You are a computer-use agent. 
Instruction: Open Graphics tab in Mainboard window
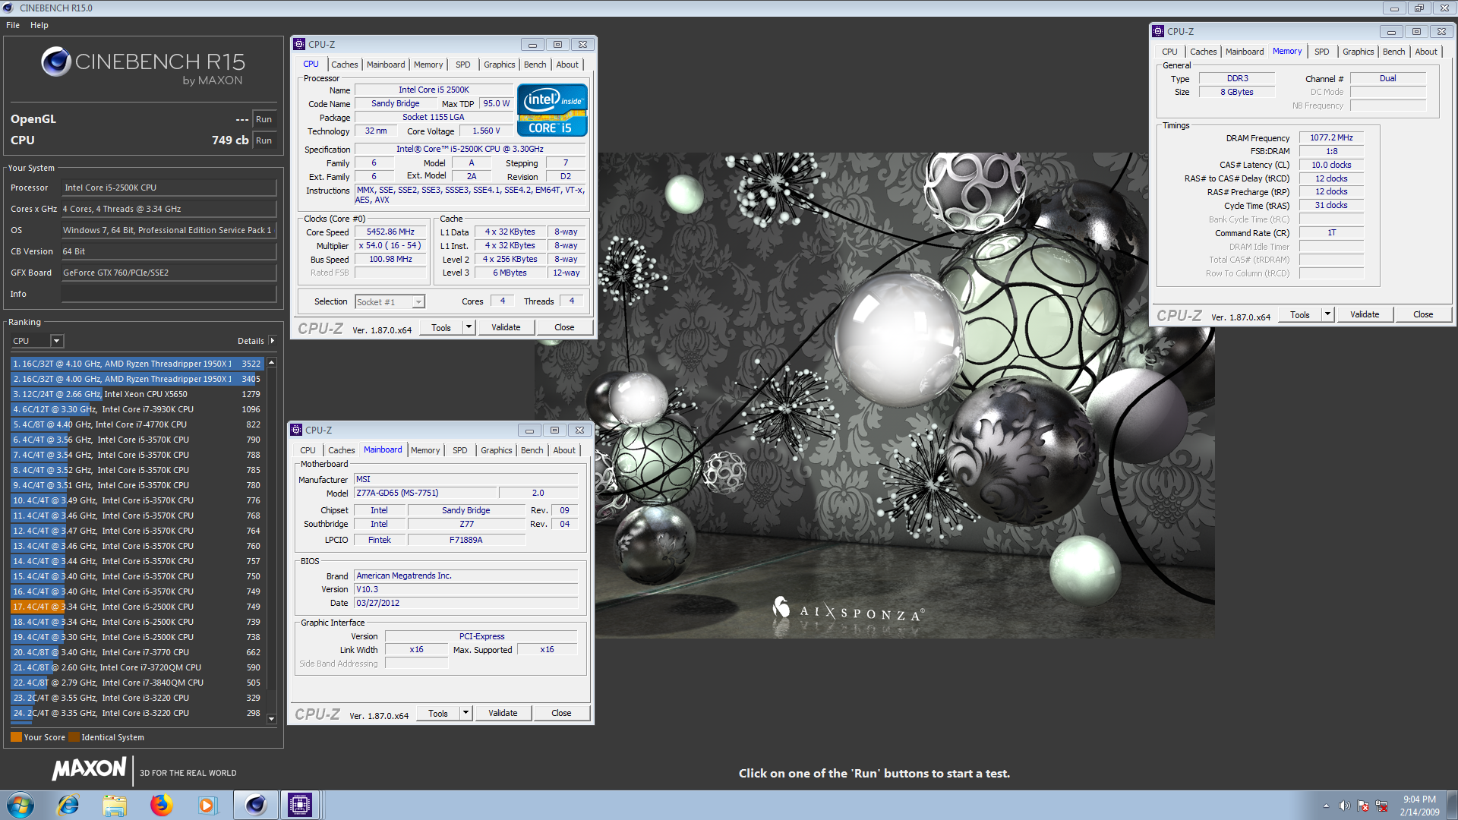pyautogui.click(x=496, y=450)
